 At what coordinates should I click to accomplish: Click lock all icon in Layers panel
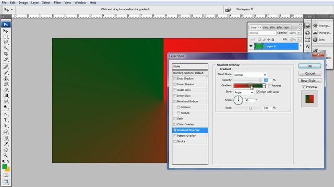[x=273, y=39]
